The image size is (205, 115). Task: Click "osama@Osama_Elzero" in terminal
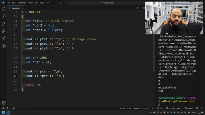(172, 98)
